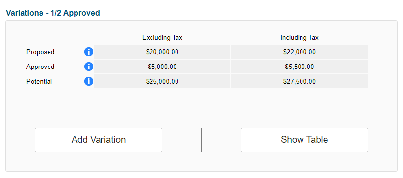Screen dimensions: 403x178
Task: Click the Approved row label
Action: tap(40, 67)
